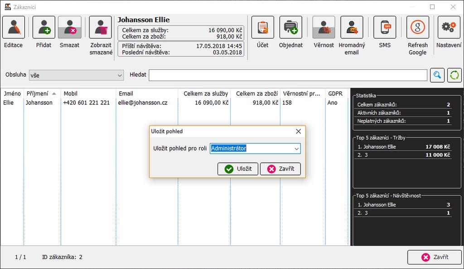Select the cell 'Johansson' in the table

click(39, 103)
